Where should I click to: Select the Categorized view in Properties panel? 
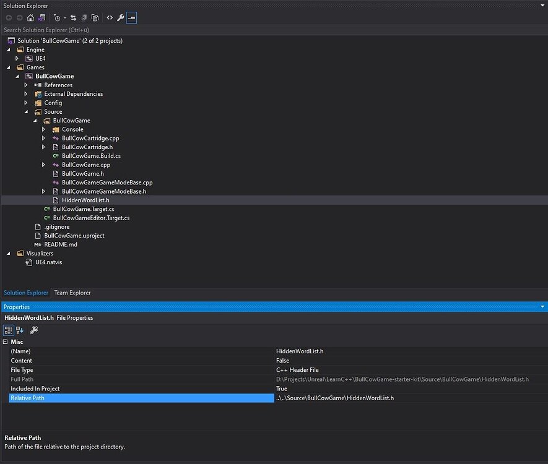tap(8, 330)
